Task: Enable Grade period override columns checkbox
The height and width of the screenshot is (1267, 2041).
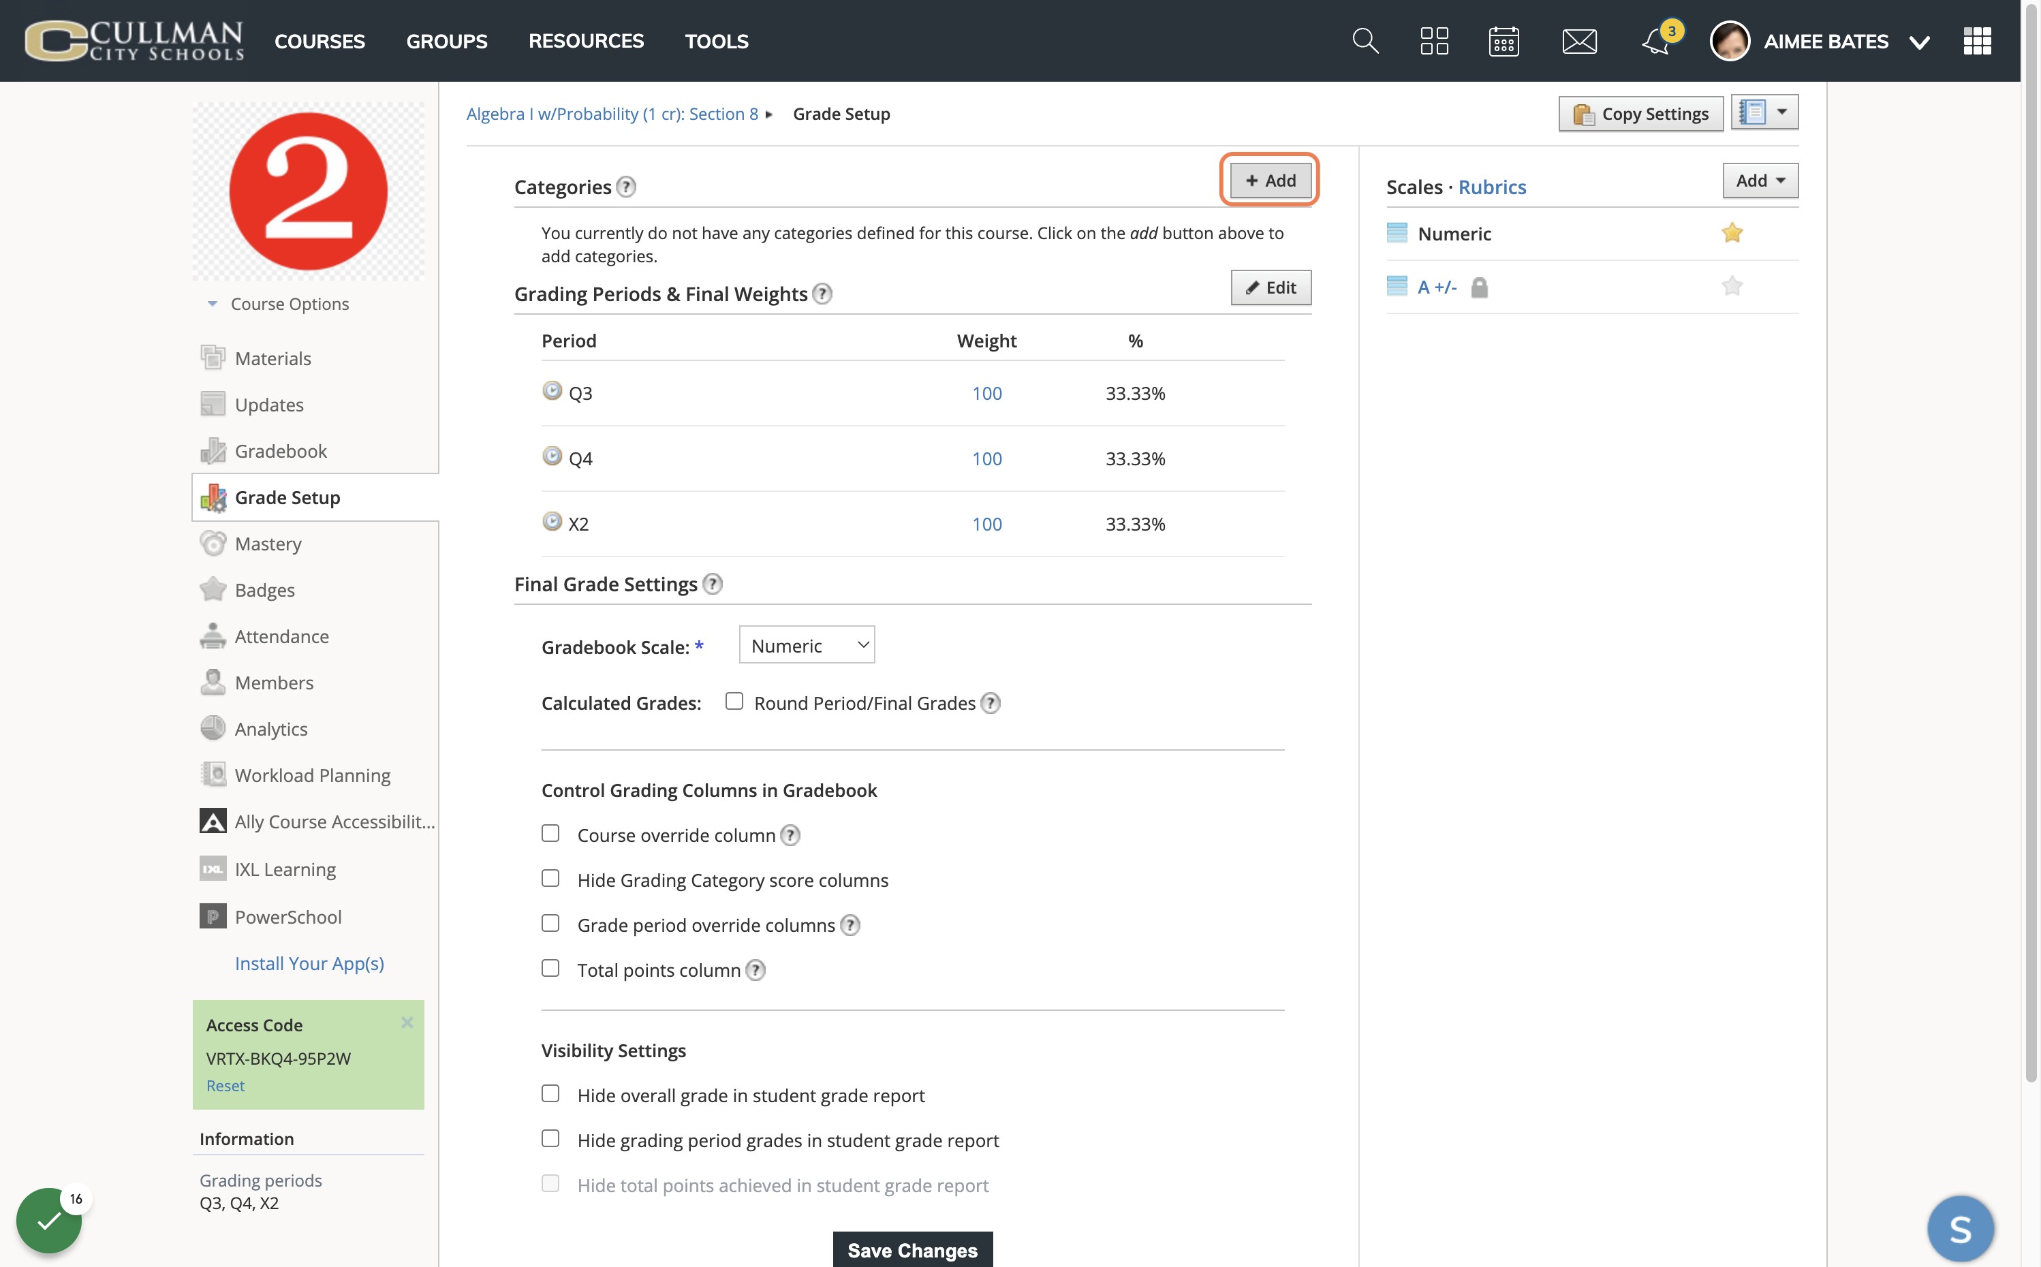Action: pos(550,924)
